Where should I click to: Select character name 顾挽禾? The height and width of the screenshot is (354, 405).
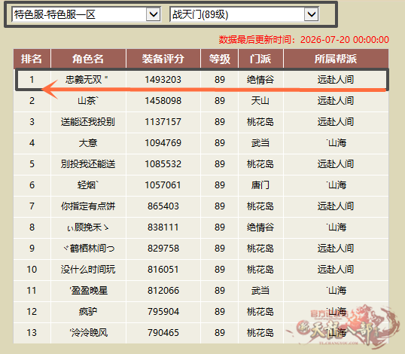tap(88, 227)
